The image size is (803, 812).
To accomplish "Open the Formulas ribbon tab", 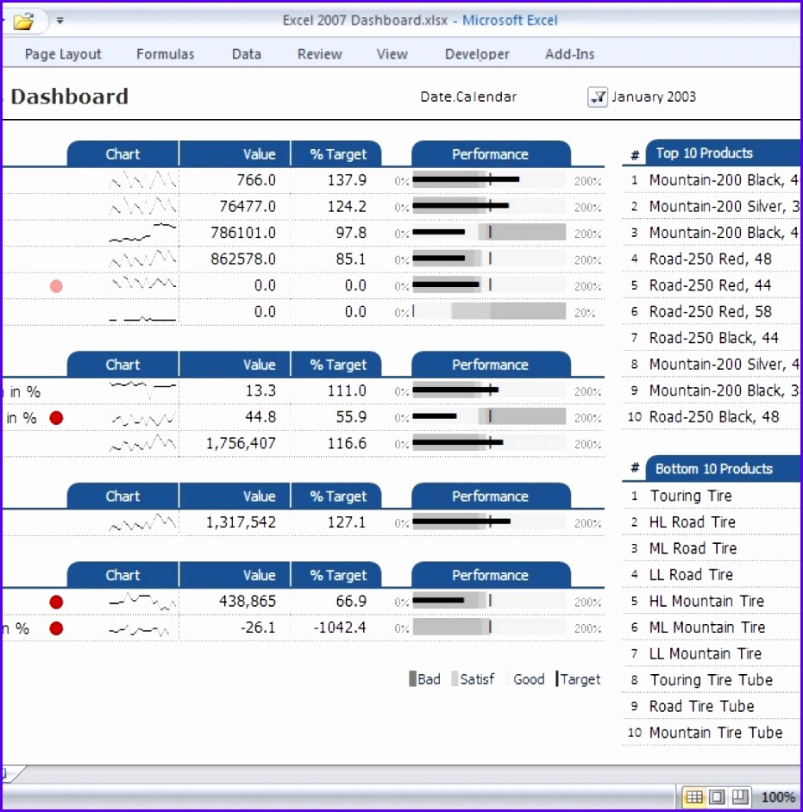I will tap(166, 53).
